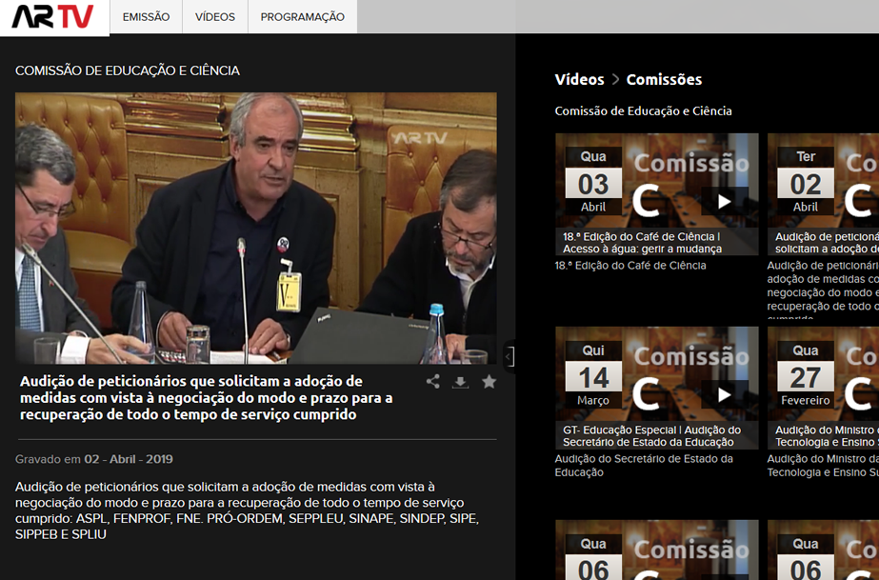Click the Qui 14 Março date badge
This screenshot has width=879, height=580.
593,376
